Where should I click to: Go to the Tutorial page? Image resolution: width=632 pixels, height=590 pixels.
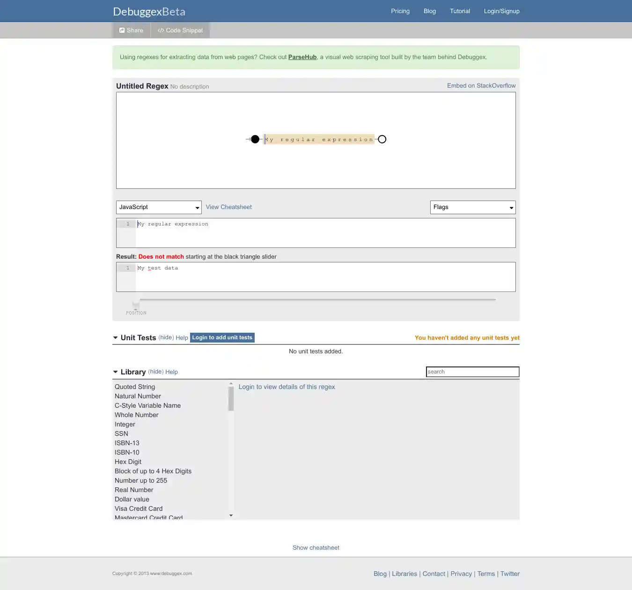[460, 11]
